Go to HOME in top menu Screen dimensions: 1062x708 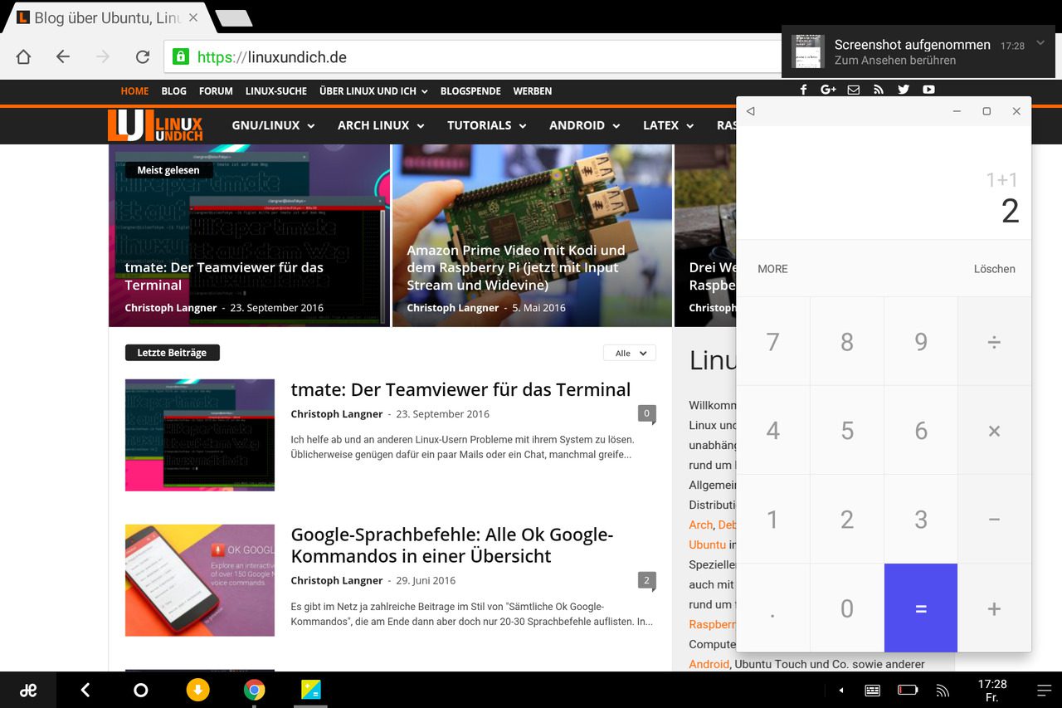point(134,91)
